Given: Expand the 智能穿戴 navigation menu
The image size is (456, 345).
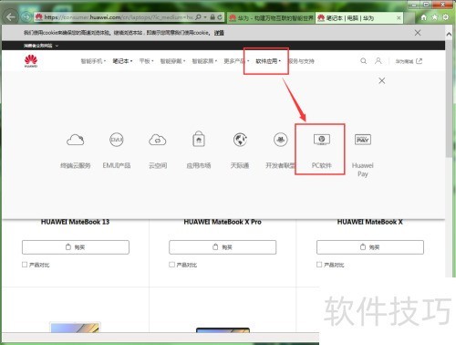Looking at the screenshot, I should [x=172, y=61].
